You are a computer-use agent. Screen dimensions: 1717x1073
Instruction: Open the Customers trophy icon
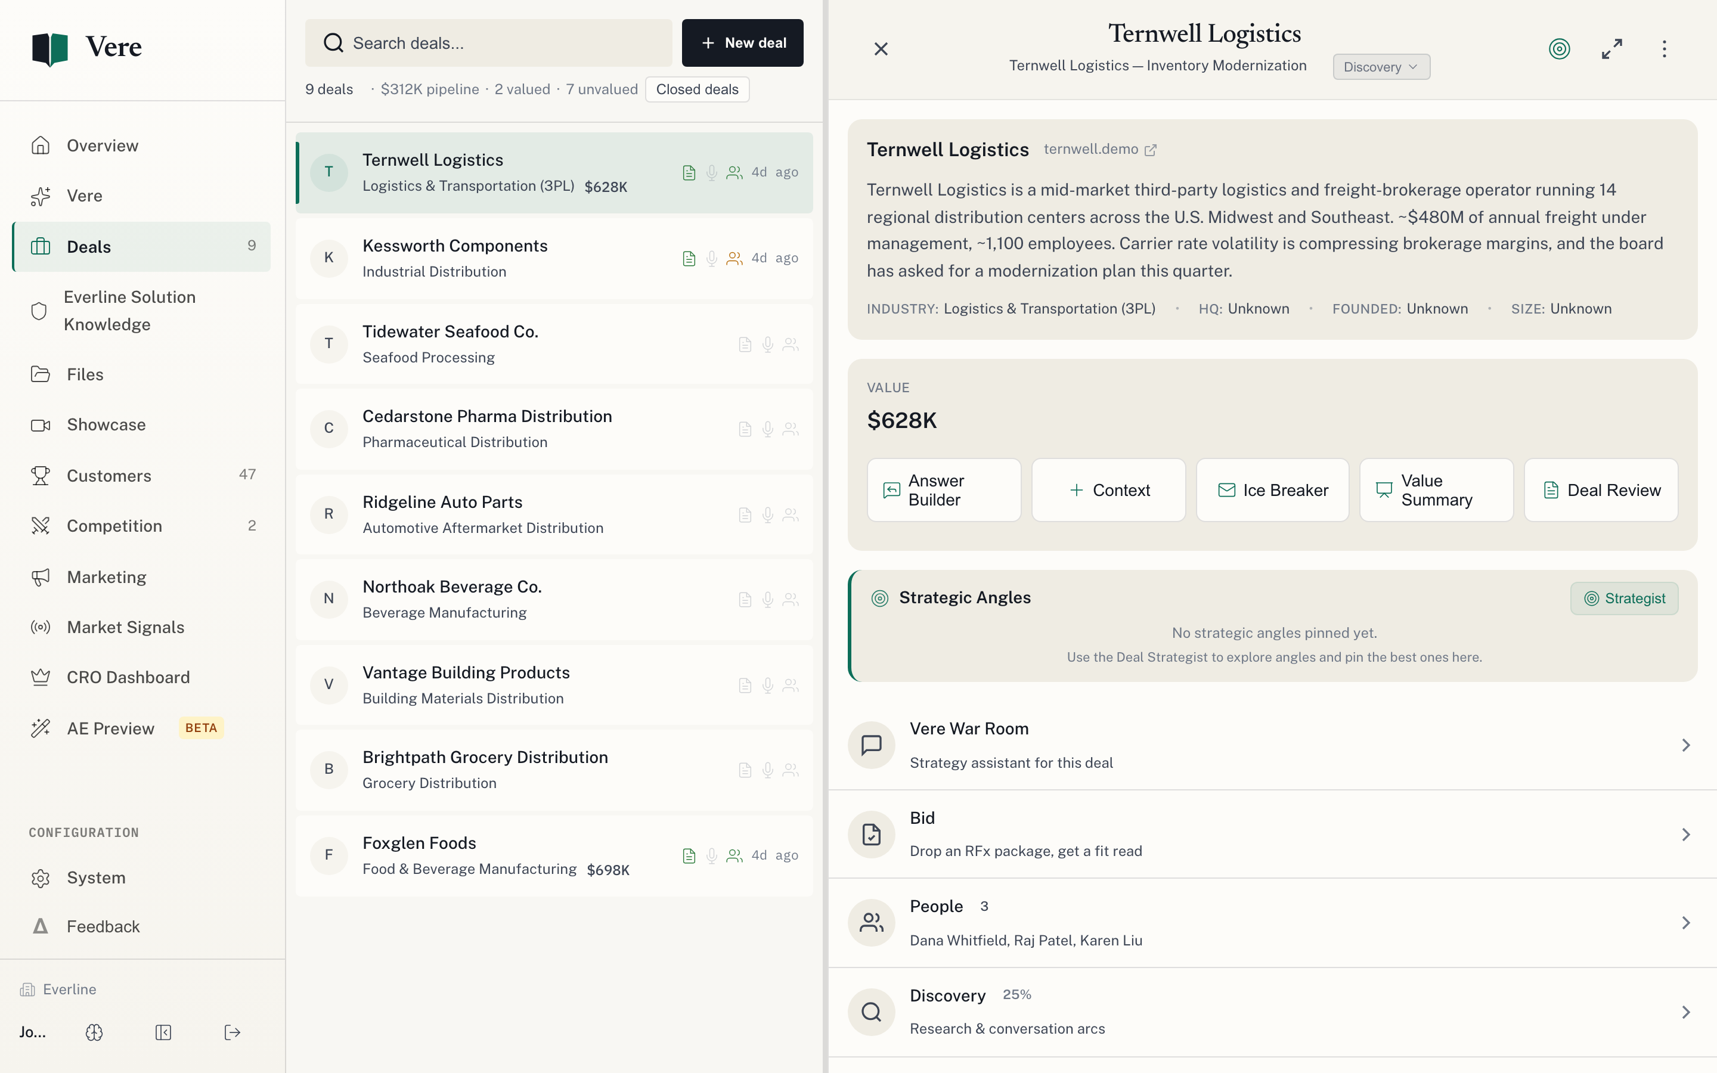tap(41, 476)
